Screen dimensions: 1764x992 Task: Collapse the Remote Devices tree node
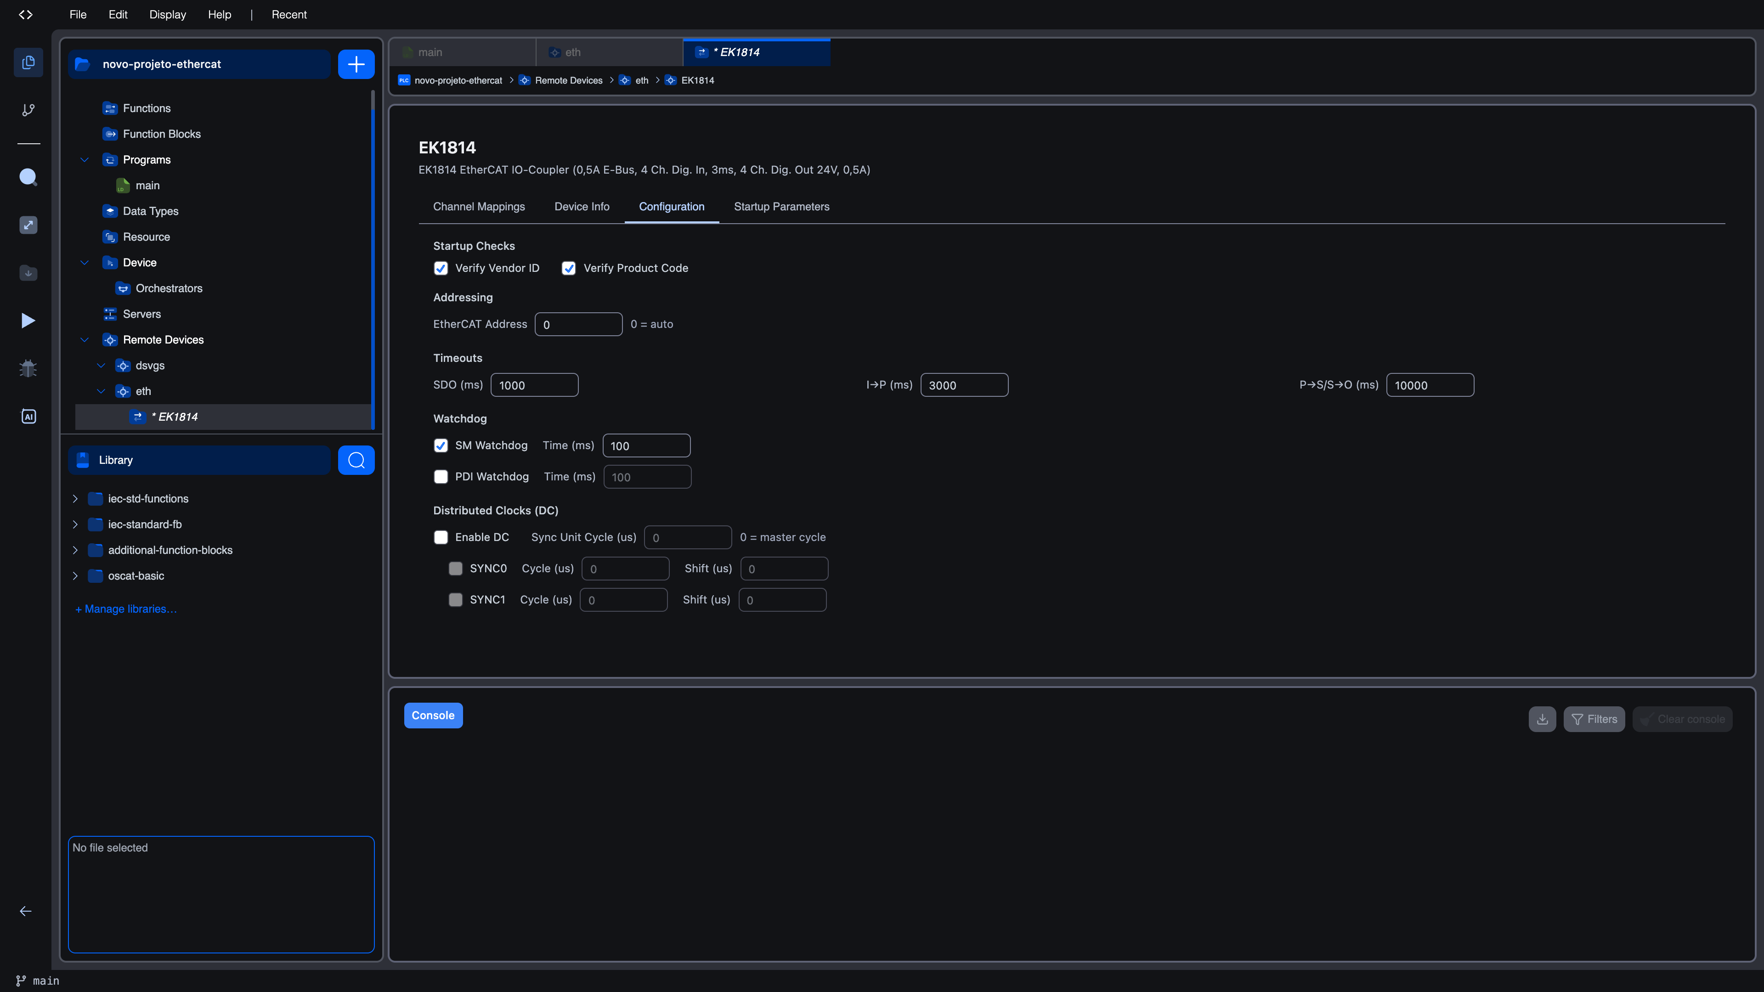[x=85, y=339]
